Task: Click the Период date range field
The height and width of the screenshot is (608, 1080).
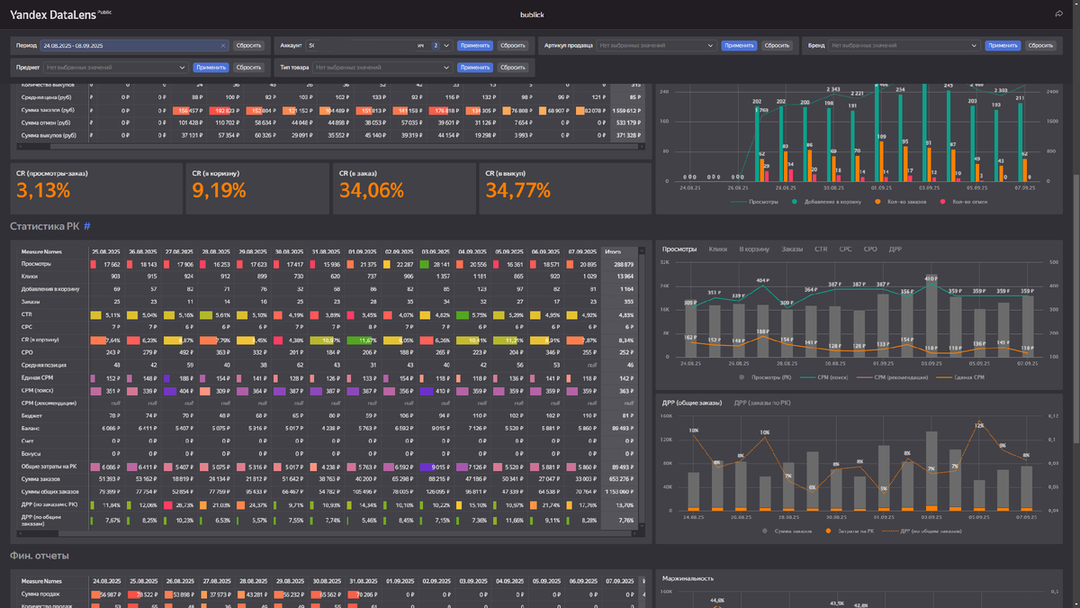Action: 134,45
